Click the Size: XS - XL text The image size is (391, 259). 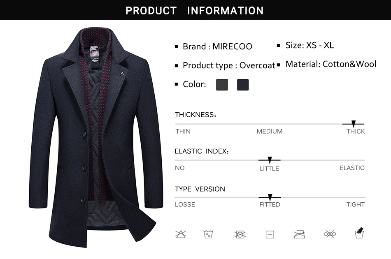pos(310,45)
